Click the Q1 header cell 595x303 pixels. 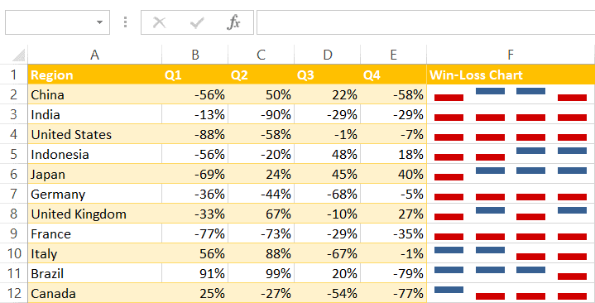click(x=195, y=75)
